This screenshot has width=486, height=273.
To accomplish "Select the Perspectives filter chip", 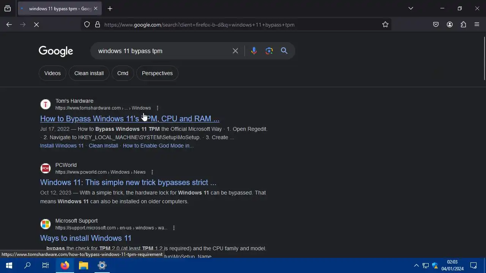I will pos(157,73).
